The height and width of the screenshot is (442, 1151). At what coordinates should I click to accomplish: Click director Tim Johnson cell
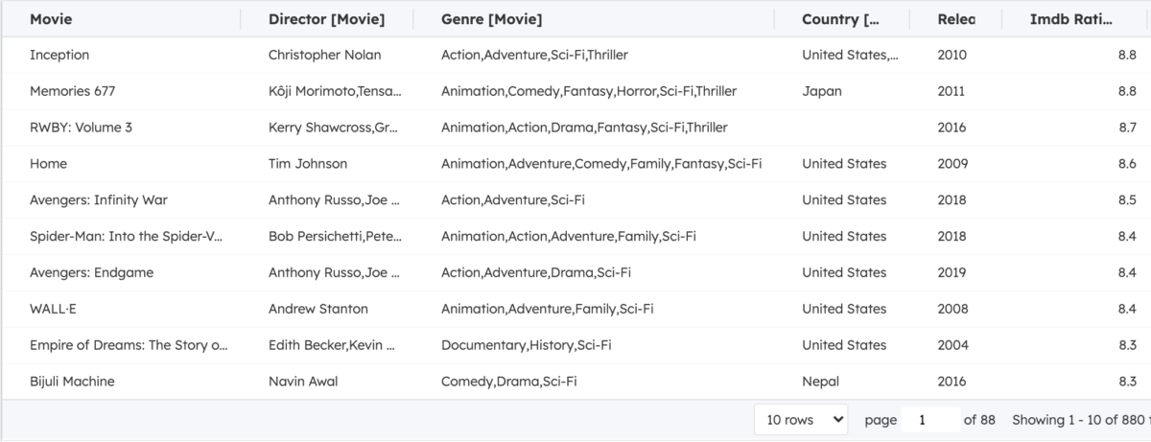click(x=308, y=164)
